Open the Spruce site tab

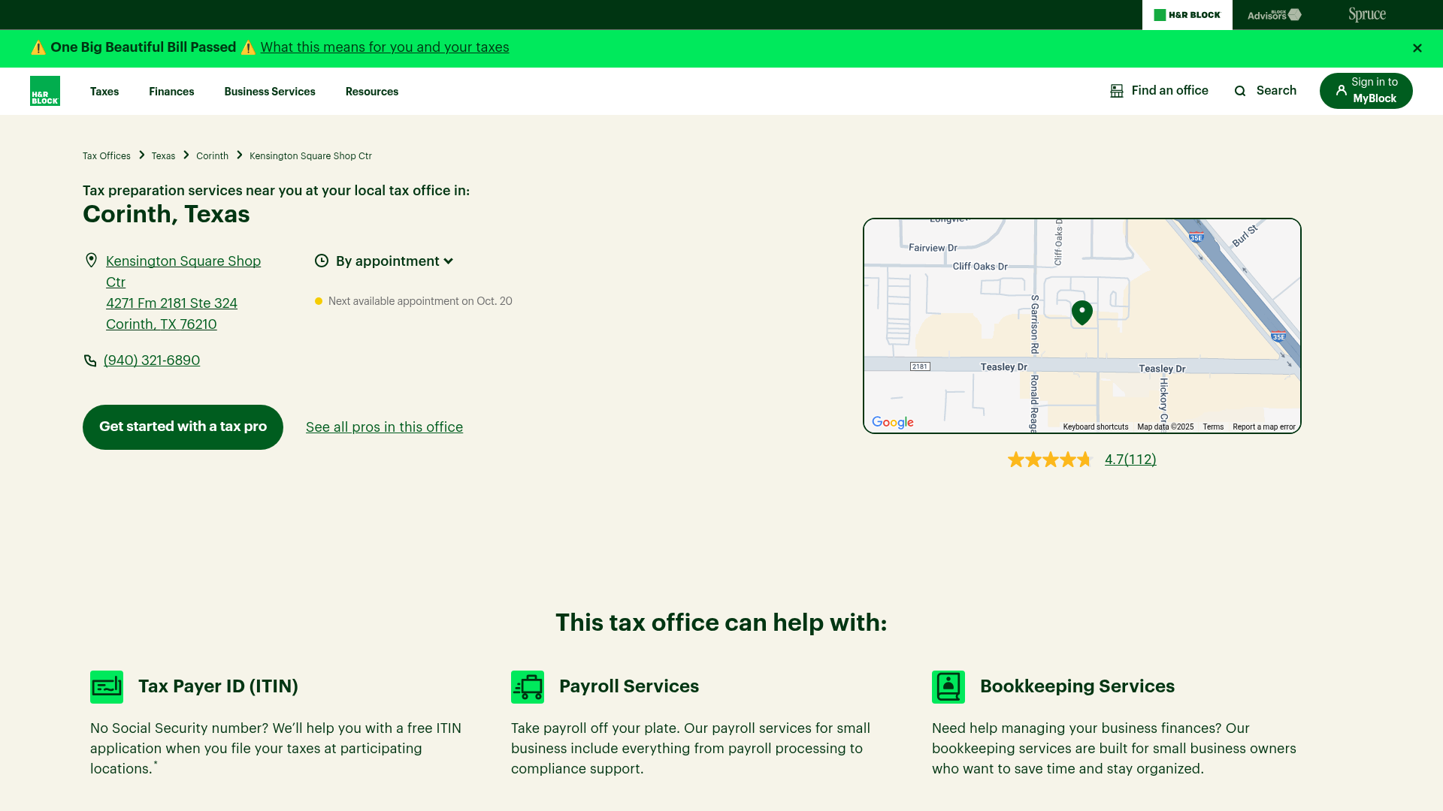tap(1366, 15)
